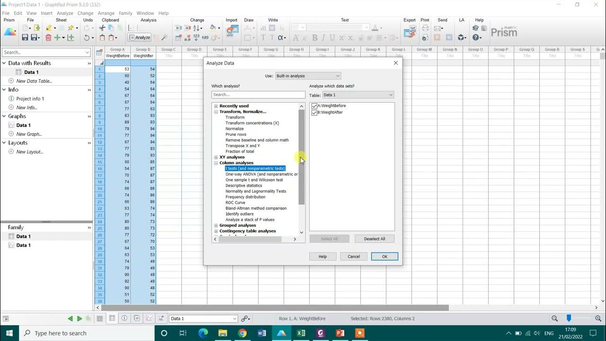Click the printer Print icon
606x341 pixels.
425,28
